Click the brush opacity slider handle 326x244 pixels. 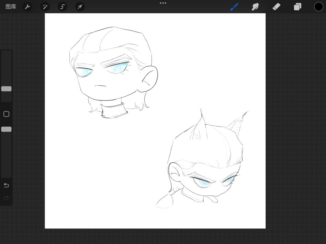[x=7, y=129]
